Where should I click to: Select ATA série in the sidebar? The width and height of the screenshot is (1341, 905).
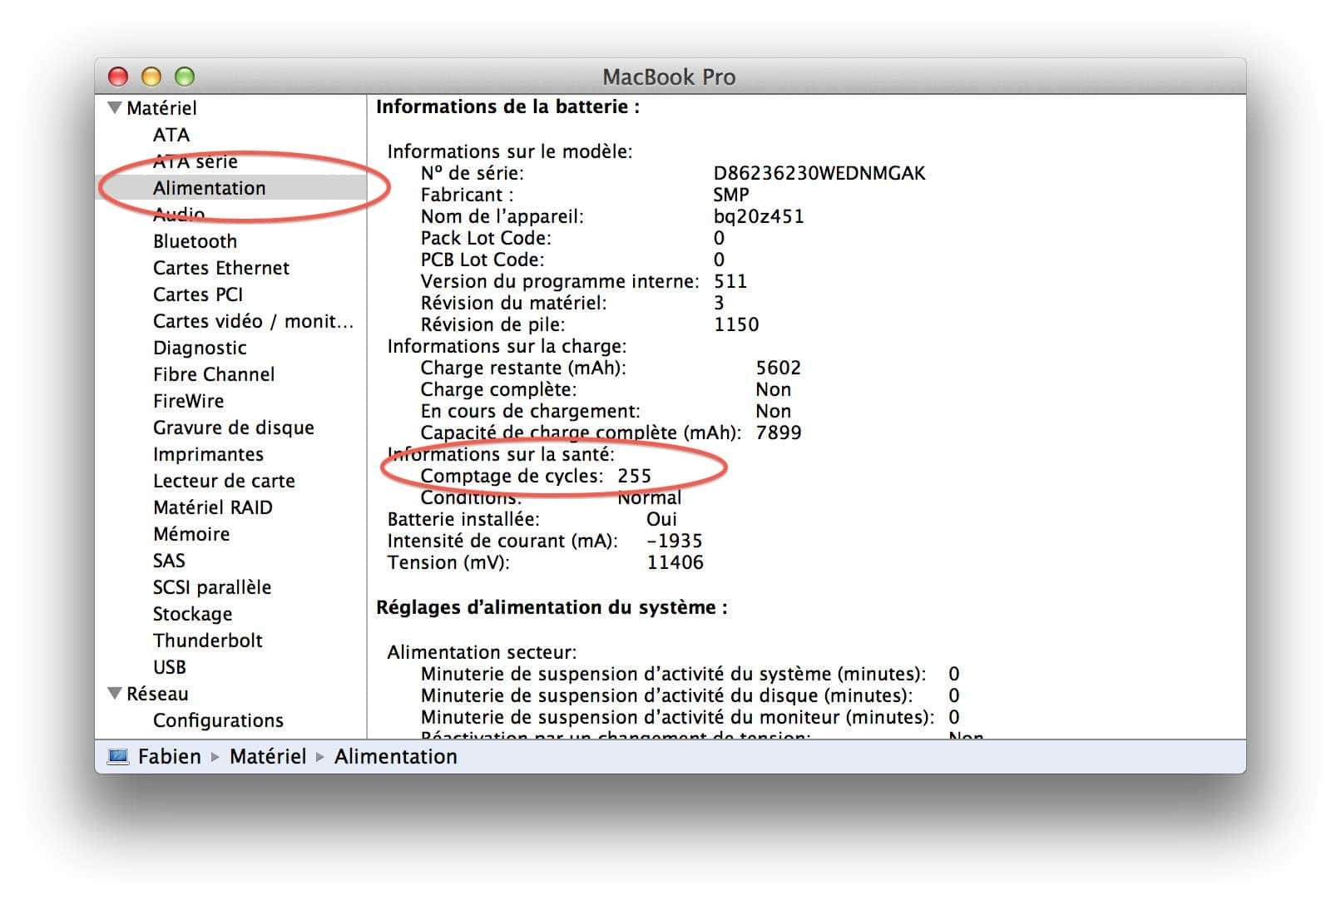coord(195,161)
